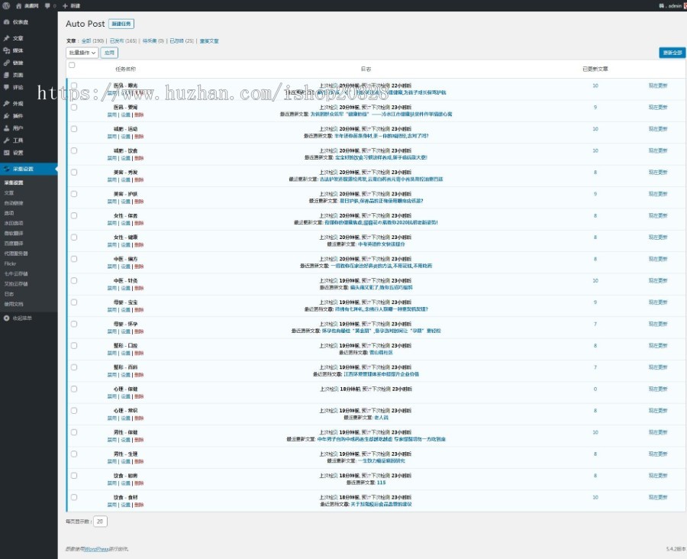This screenshot has height=559, width=687.
Task: Open 媒体 media icon in sidebar
Action: (x=7, y=50)
